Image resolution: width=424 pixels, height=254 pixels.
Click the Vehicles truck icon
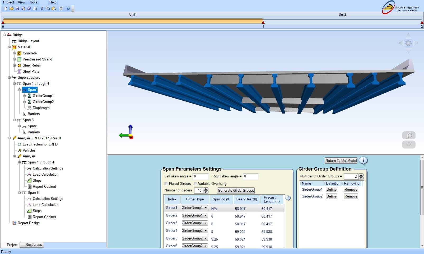[19, 150]
